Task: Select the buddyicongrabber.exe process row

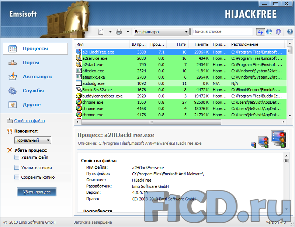Action: (181, 96)
